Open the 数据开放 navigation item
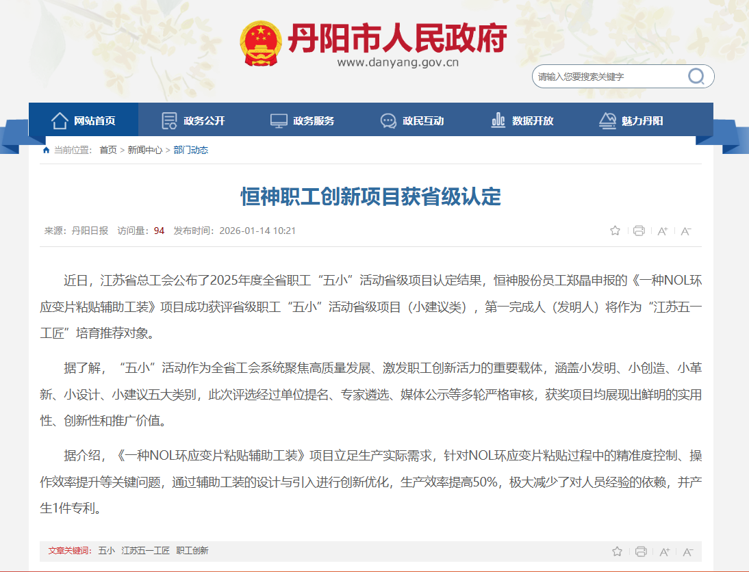The width and height of the screenshot is (749, 572). click(x=522, y=121)
